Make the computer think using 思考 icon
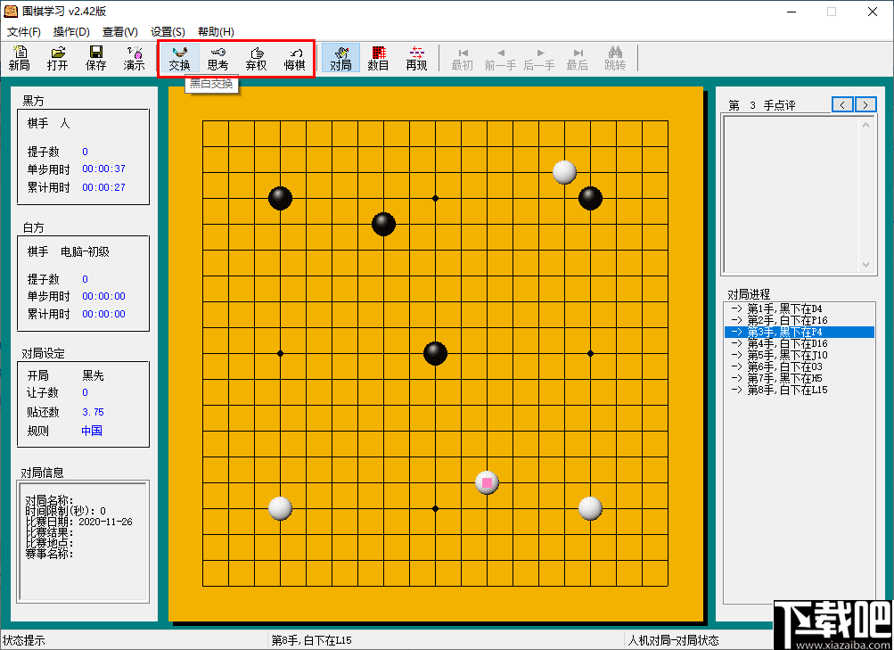 tap(217, 58)
